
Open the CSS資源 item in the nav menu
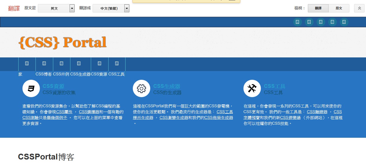(x=99, y=74)
